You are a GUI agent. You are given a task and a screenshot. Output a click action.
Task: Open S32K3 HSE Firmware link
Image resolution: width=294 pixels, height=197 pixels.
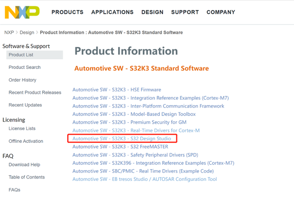117,90
